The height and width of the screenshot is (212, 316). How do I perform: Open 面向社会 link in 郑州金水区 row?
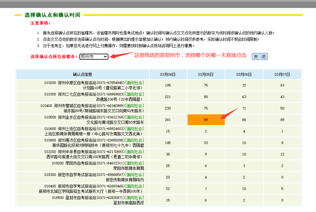[x=135, y=117]
